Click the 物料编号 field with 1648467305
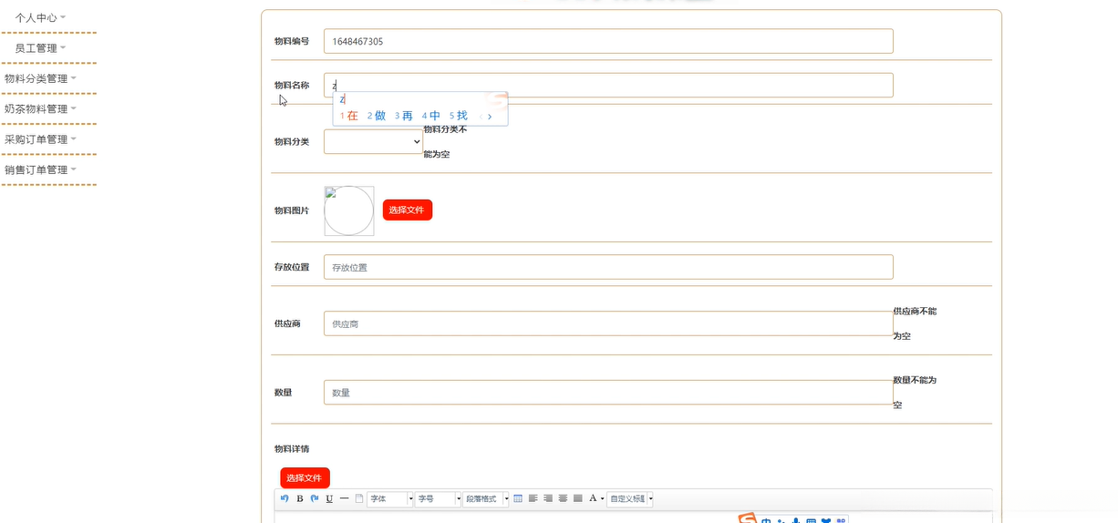The height and width of the screenshot is (523, 1118). tap(608, 41)
